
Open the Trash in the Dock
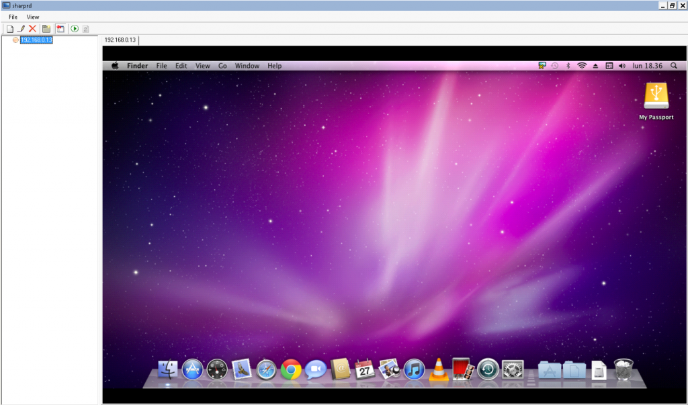[623, 369]
